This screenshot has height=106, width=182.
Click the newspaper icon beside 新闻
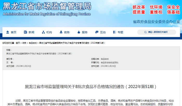pos(25,32)
